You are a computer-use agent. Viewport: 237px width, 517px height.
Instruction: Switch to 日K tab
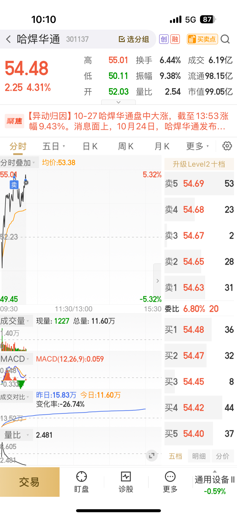tap(90, 146)
